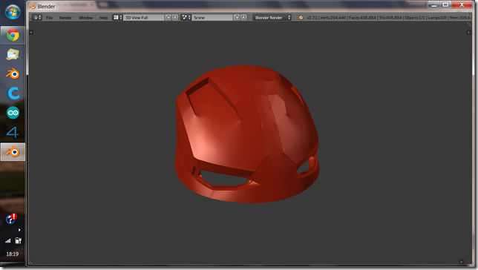The height and width of the screenshot is (270, 478).
Task: Open the Action Center alert icon
Action: pos(12,218)
